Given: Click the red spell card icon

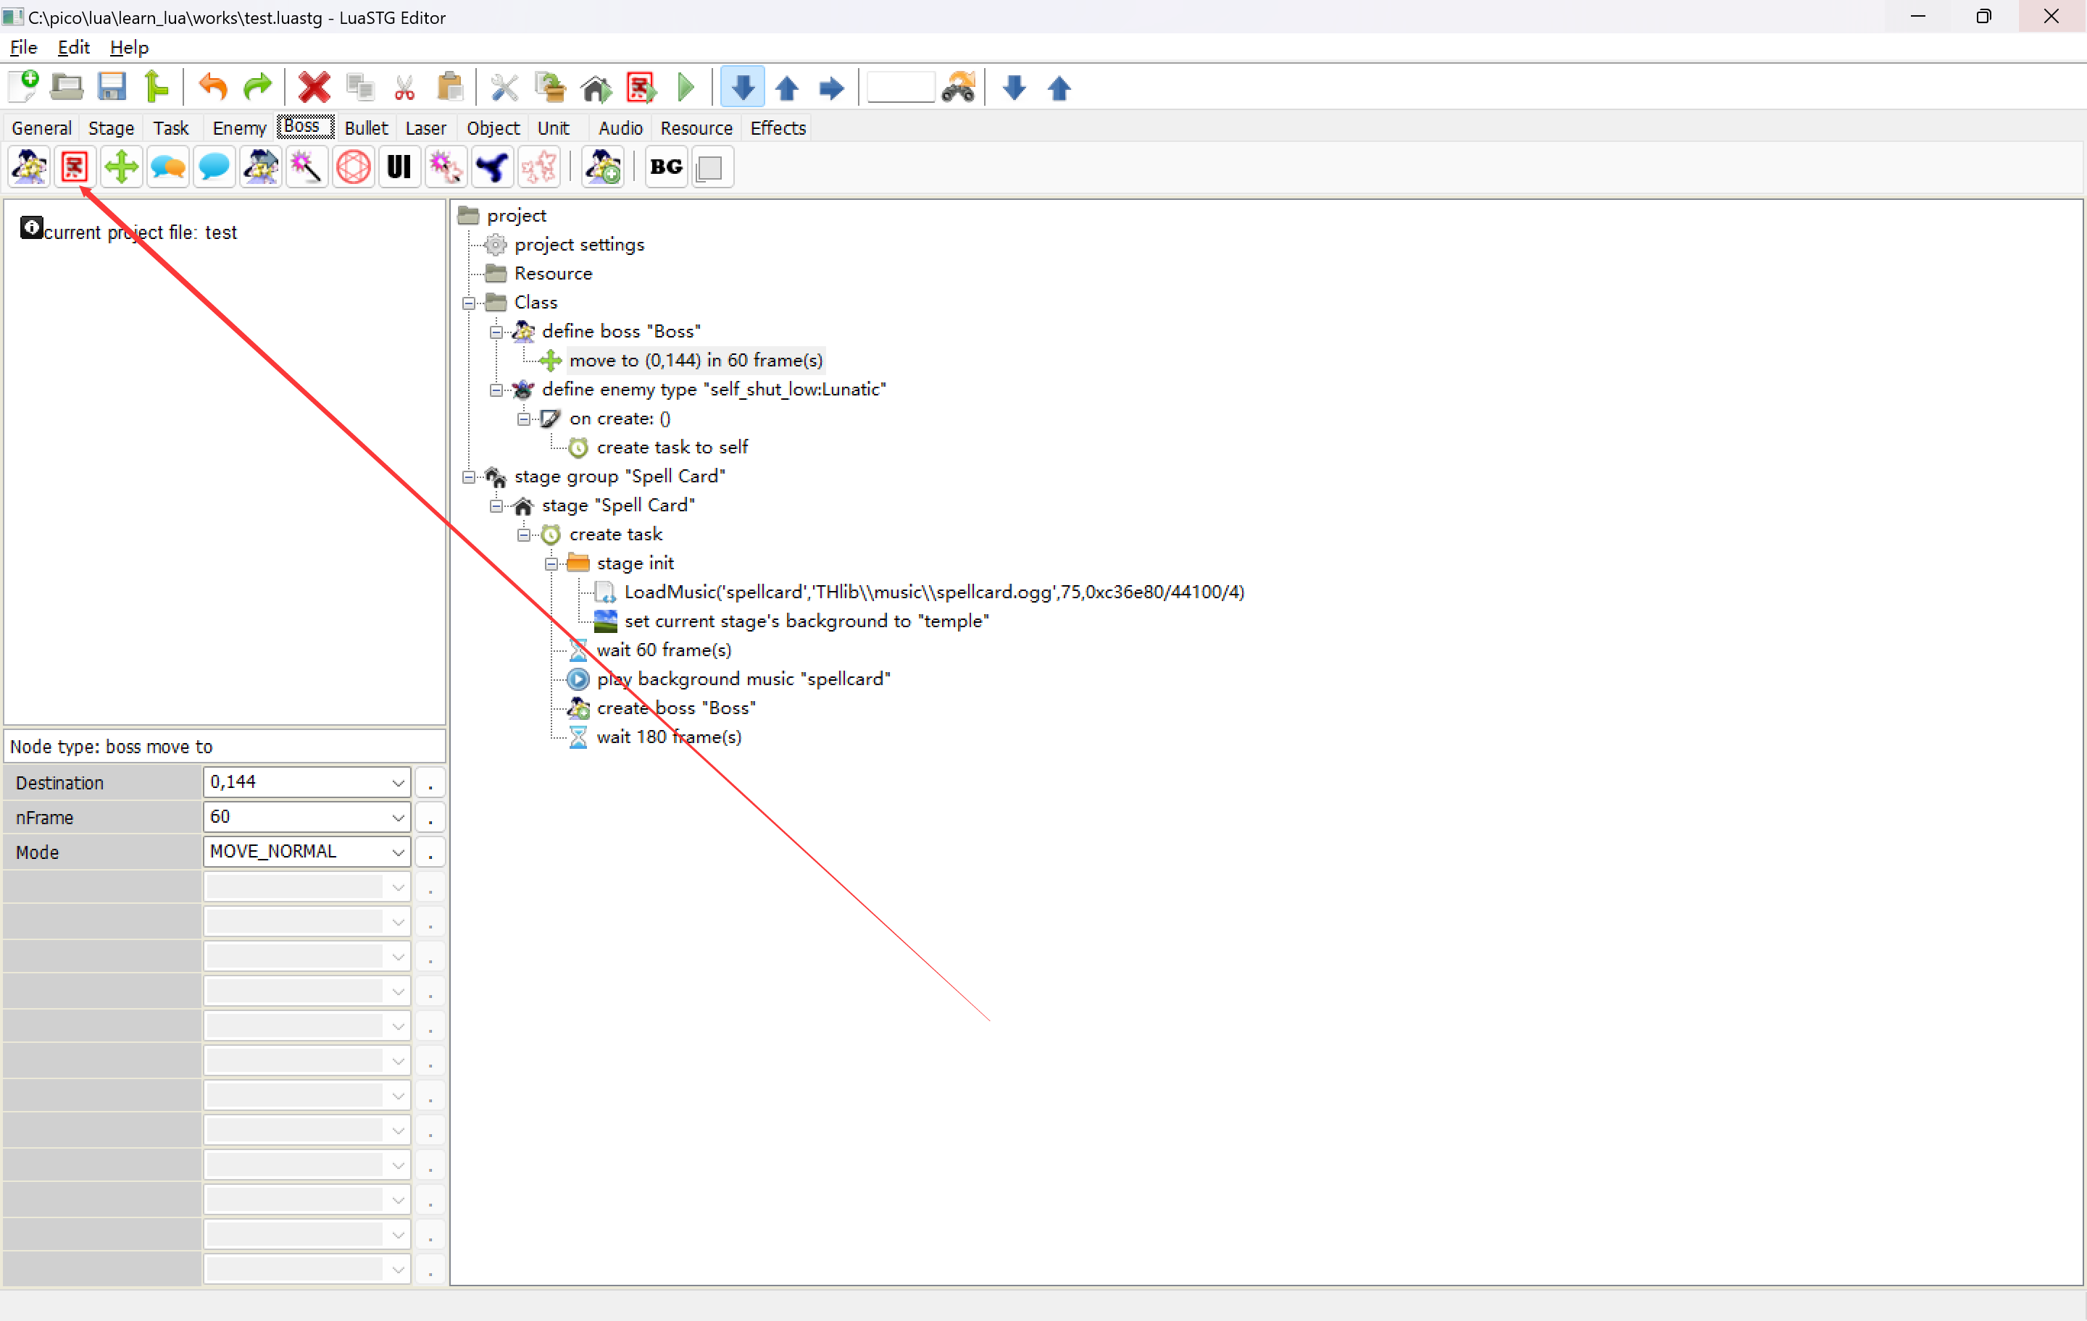Looking at the screenshot, I should [75, 167].
